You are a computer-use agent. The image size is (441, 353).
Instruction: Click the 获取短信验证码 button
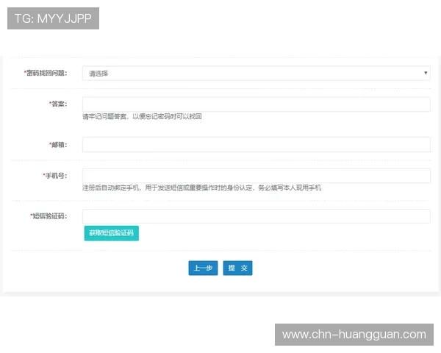pos(112,233)
